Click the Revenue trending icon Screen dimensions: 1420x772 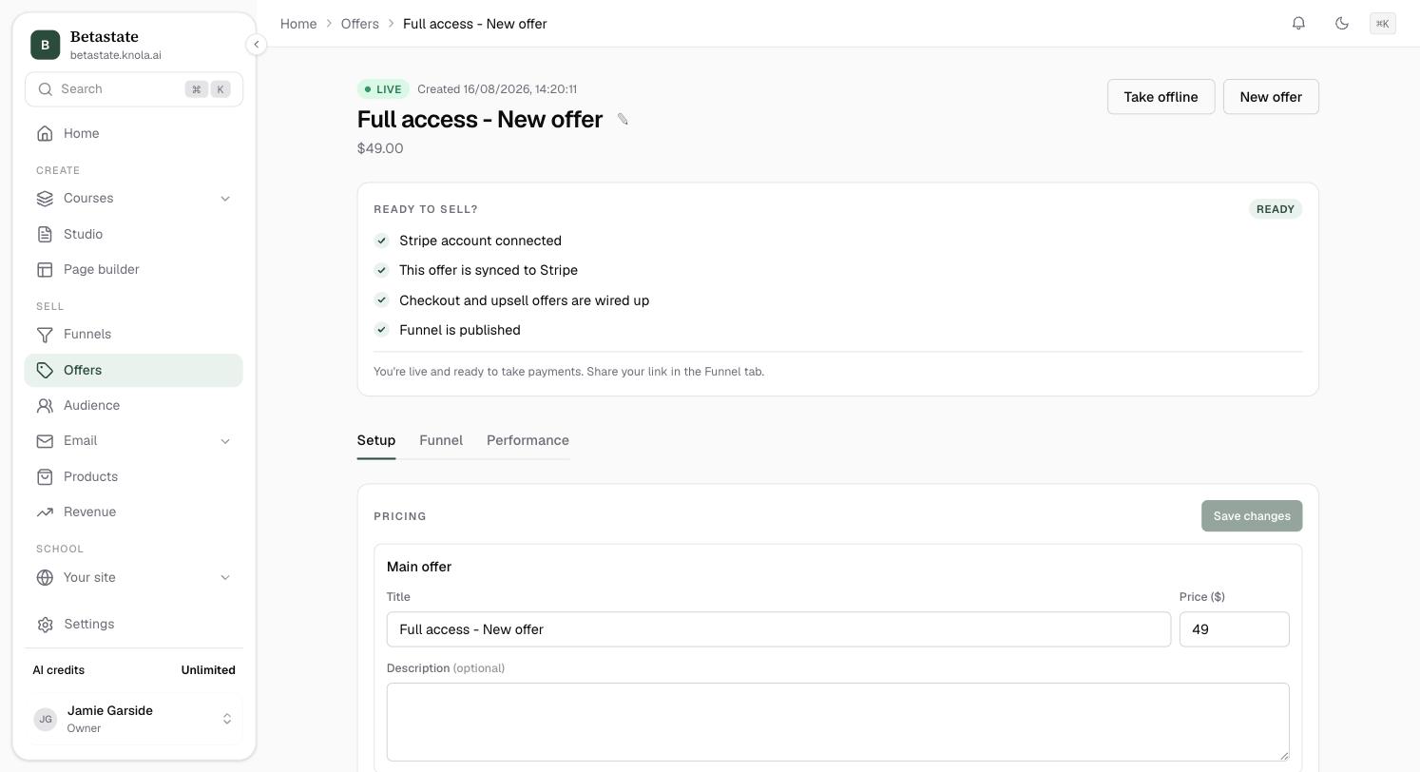[45, 512]
